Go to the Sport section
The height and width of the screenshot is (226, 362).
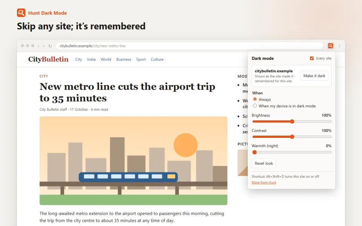(141, 59)
